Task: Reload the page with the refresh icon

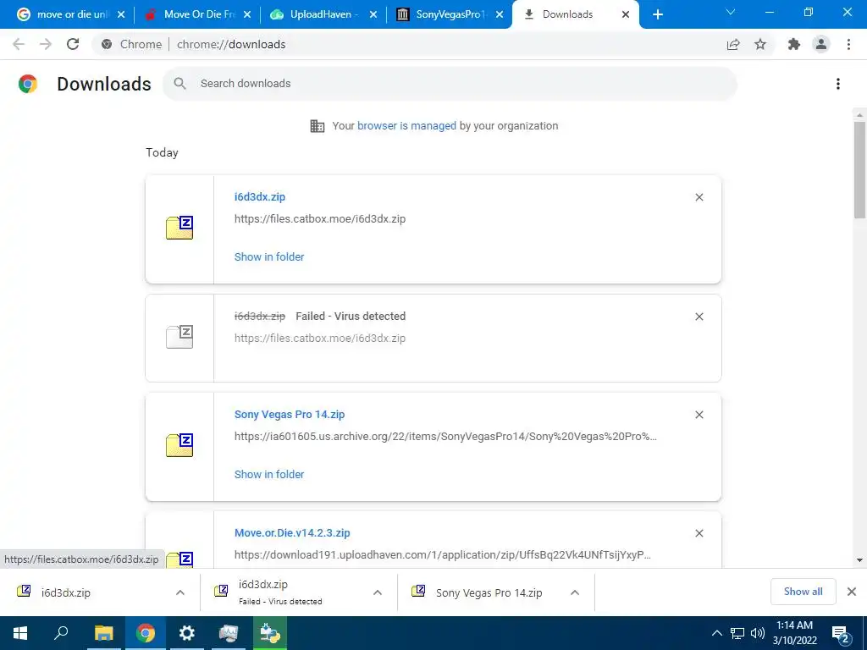Action: pyautogui.click(x=73, y=44)
